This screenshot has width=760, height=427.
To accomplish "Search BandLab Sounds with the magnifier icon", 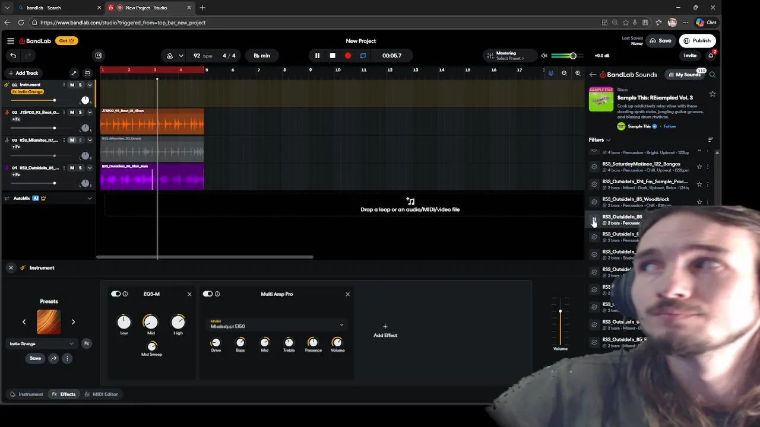I will pos(712,75).
